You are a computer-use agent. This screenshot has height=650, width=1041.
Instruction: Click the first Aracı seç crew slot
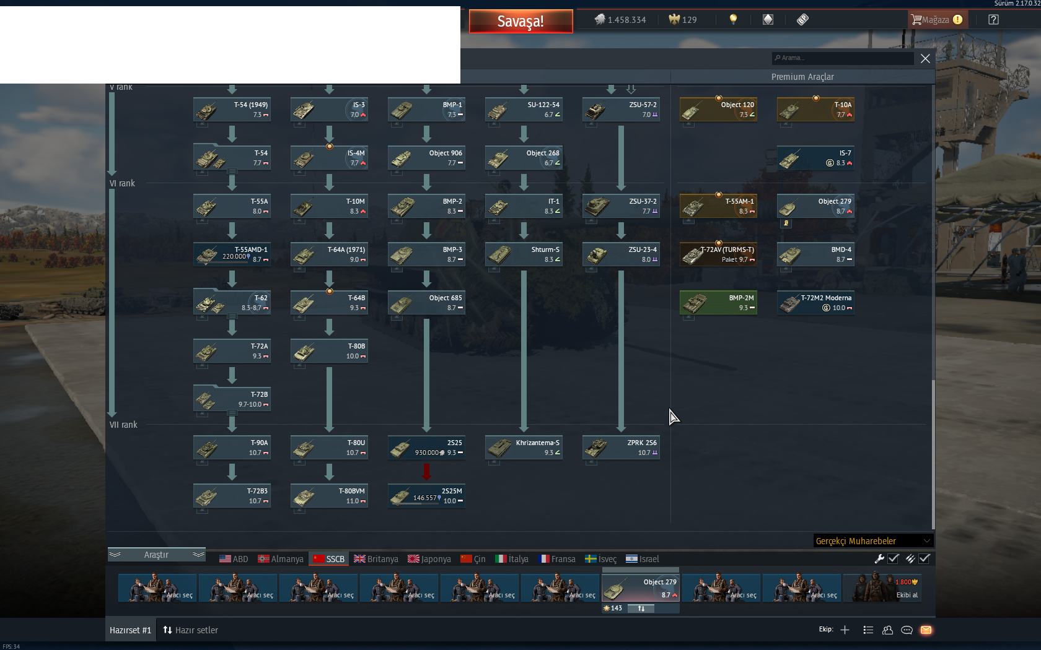tap(157, 588)
